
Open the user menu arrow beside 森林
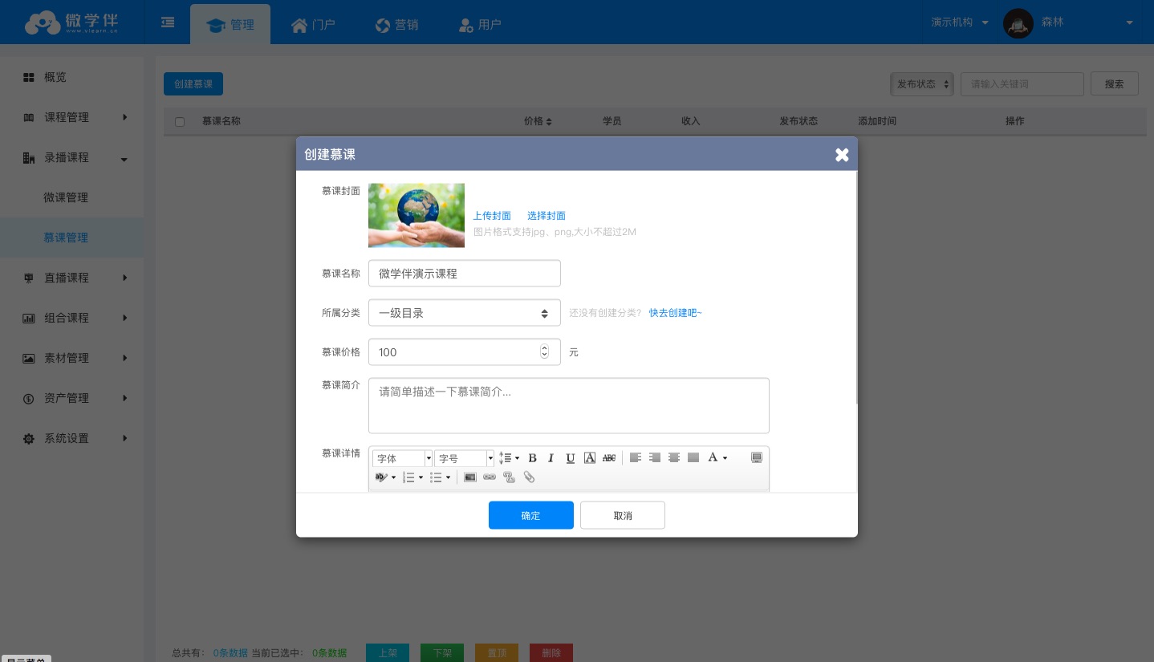click(1129, 22)
